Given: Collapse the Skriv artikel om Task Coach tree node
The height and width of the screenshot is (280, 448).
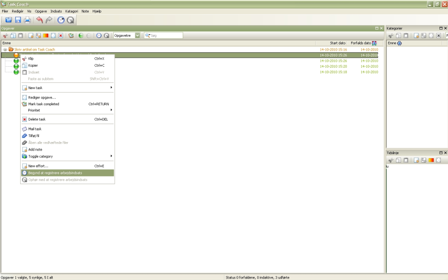Looking at the screenshot, I should click(5, 49).
